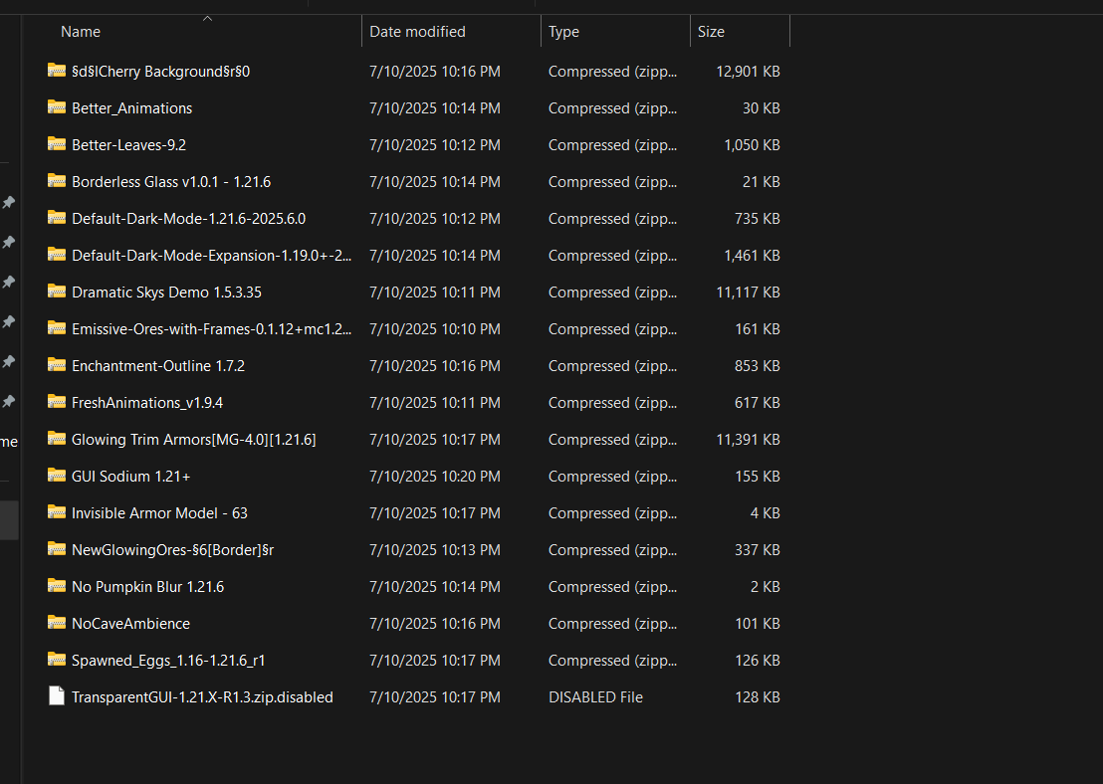Select the Emissive-Ores-with-Frames zip icon

[x=57, y=327]
